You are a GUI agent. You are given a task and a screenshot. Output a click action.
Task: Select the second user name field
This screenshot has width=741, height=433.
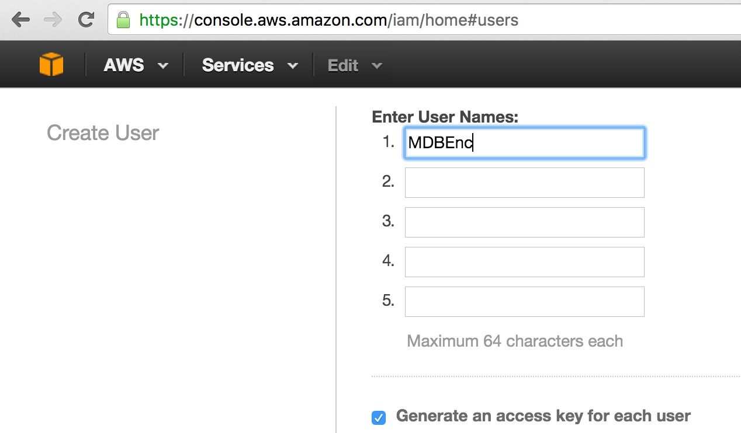point(525,183)
